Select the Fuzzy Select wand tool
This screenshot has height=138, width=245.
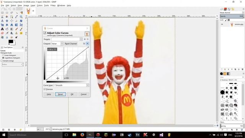16,13
